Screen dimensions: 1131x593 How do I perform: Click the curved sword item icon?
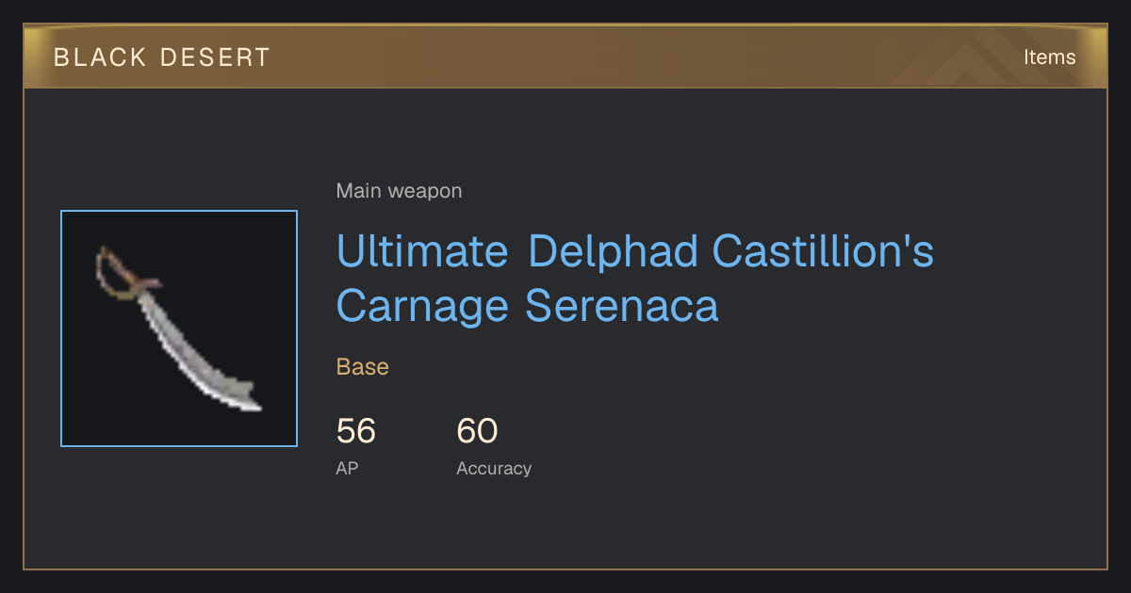[x=178, y=329]
